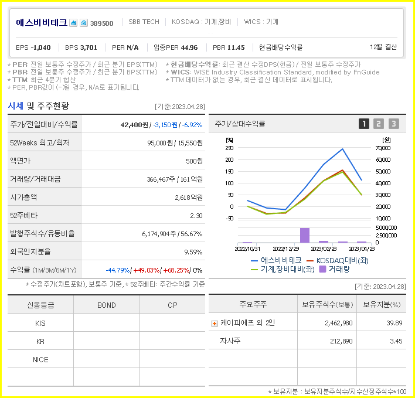
Task: Click PER N/A value
Action: point(125,47)
